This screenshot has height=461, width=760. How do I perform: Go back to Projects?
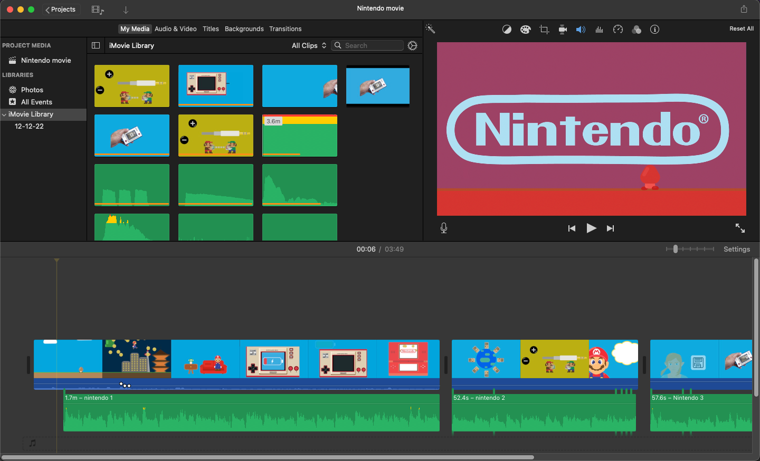pyautogui.click(x=61, y=9)
